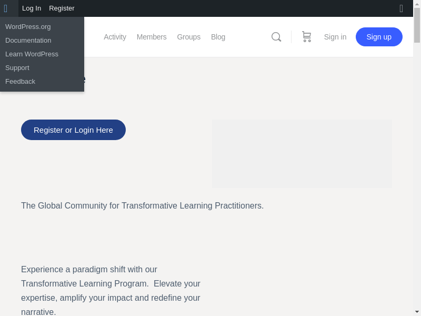Select Support from the dropdown menu
This screenshot has width=421, height=316.
17,68
